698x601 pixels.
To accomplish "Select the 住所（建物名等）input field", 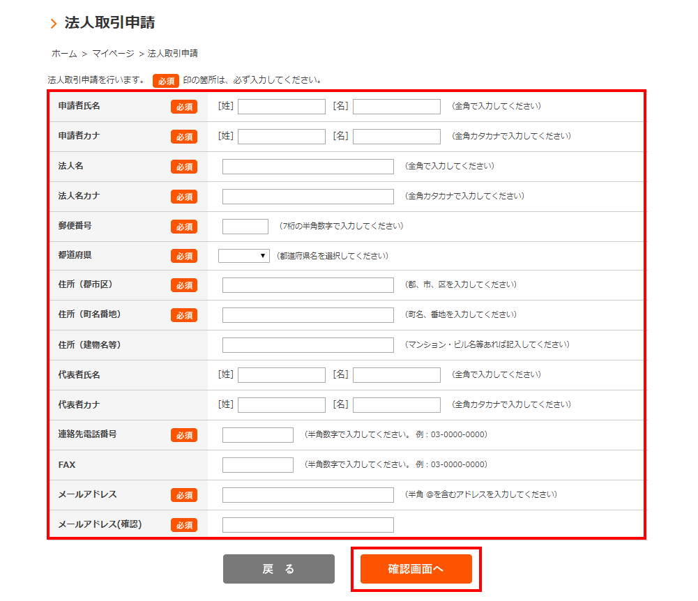I will click(x=308, y=345).
